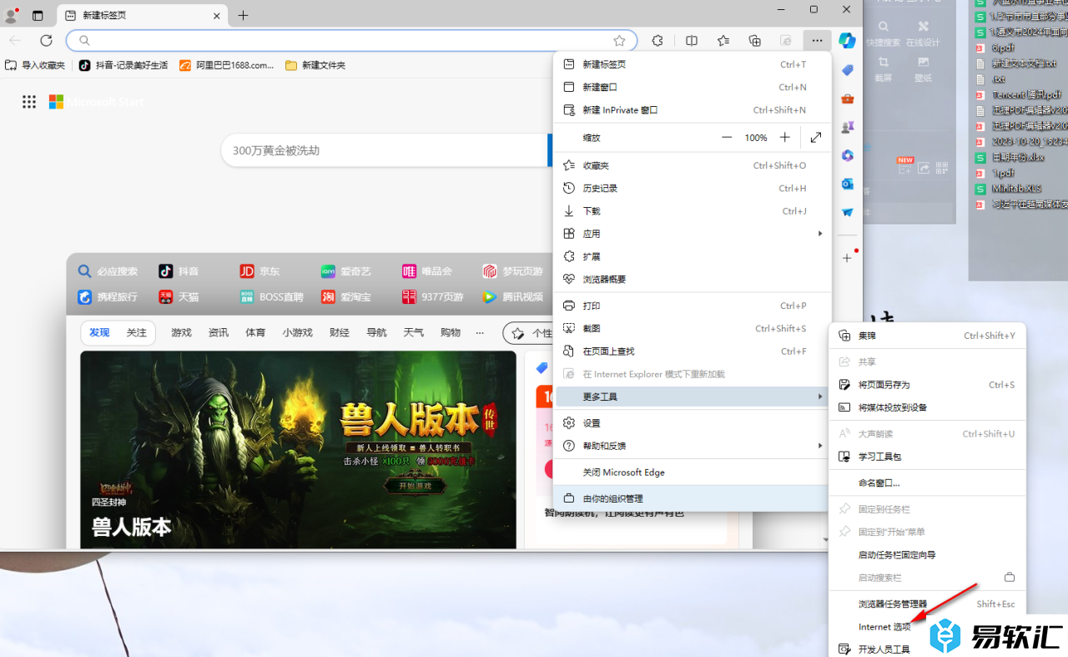Open the 京东 quick link
Screen dimensions: 1068x657
point(260,271)
